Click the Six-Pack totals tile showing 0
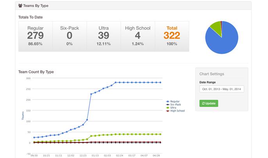 pos(70,36)
